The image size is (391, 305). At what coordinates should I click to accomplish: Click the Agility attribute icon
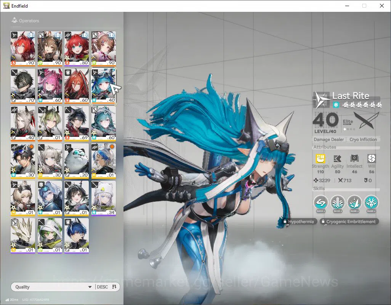tap(337, 158)
